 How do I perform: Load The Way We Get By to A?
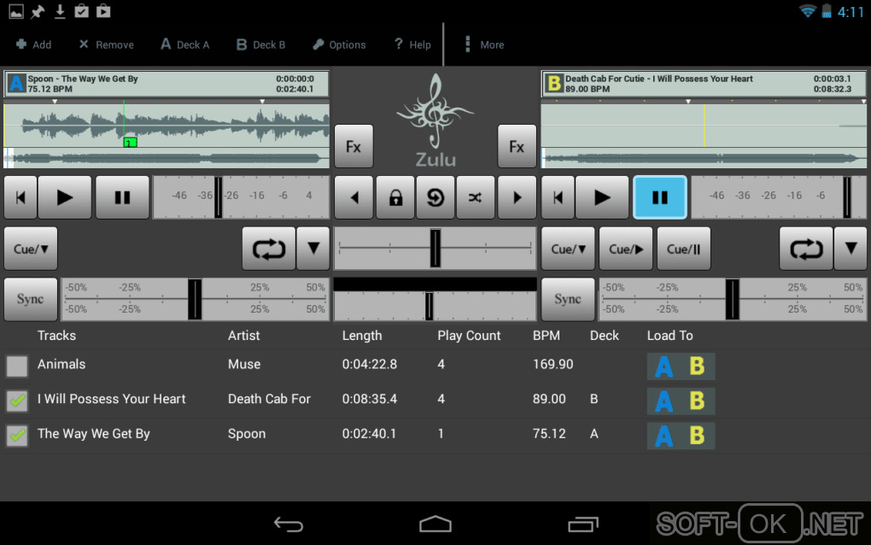click(x=663, y=437)
